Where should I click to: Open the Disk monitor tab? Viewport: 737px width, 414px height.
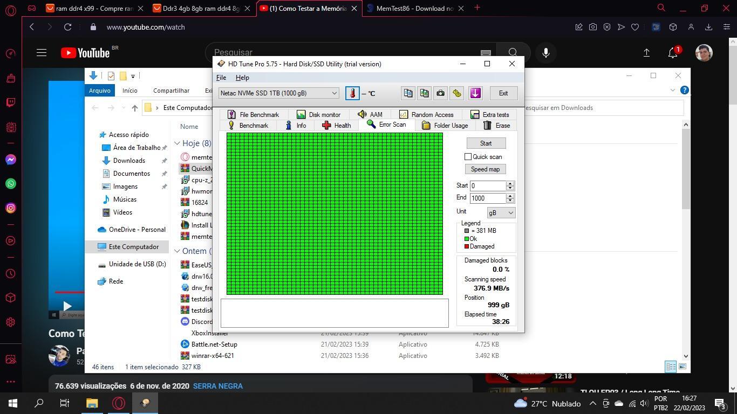[318, 115]
